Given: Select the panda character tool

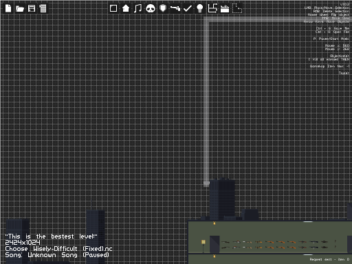Looking at the screenshot, I should (x=151, y=9).
